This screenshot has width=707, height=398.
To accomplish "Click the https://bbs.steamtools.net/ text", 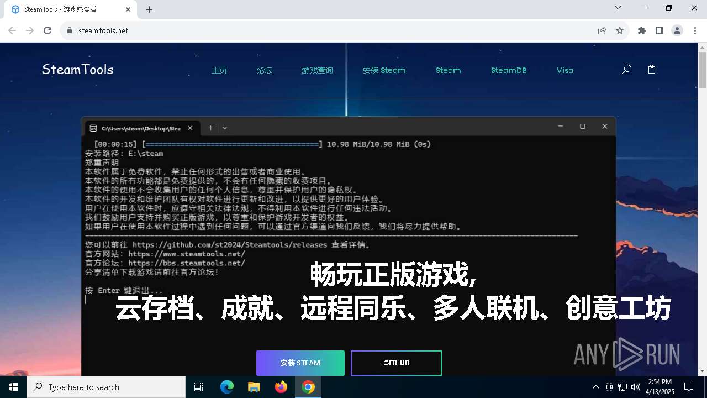I will click(187, 263).
